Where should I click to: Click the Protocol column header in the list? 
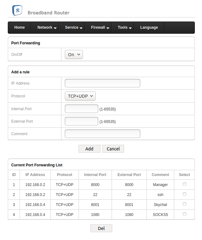point(65,175)
